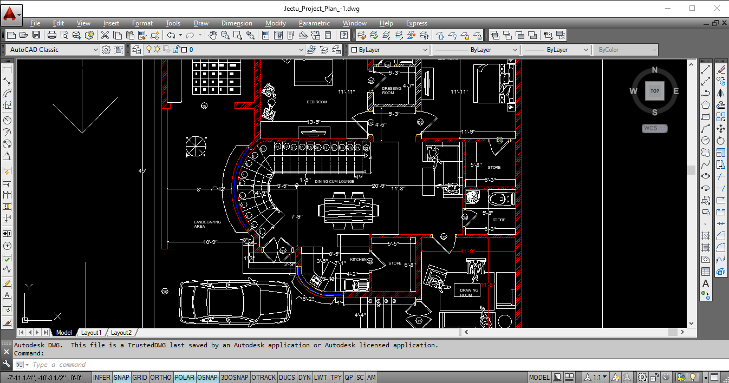This screenshot has height=383, width=729.
Task: Expand the layer 0 dropdown list
Action: coord(301,50)
